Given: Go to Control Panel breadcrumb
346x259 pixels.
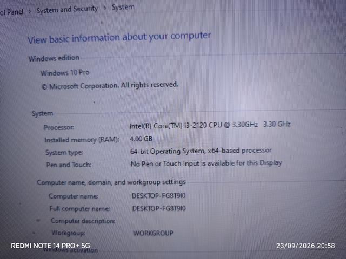Looking at the screenshot, I should [11, 12].
